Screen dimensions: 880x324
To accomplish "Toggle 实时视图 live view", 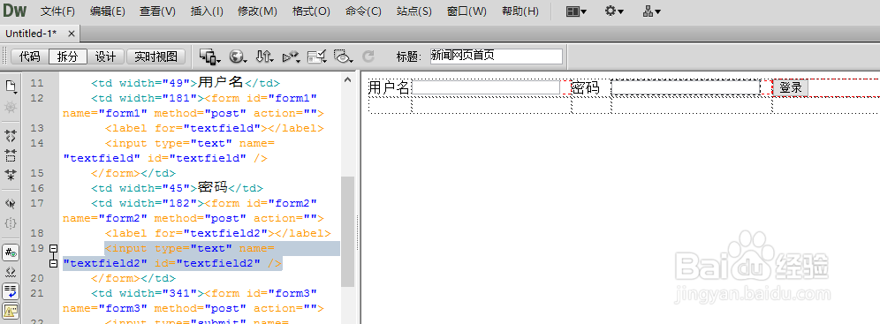I will pyautogui.click(x=156, y=57).
